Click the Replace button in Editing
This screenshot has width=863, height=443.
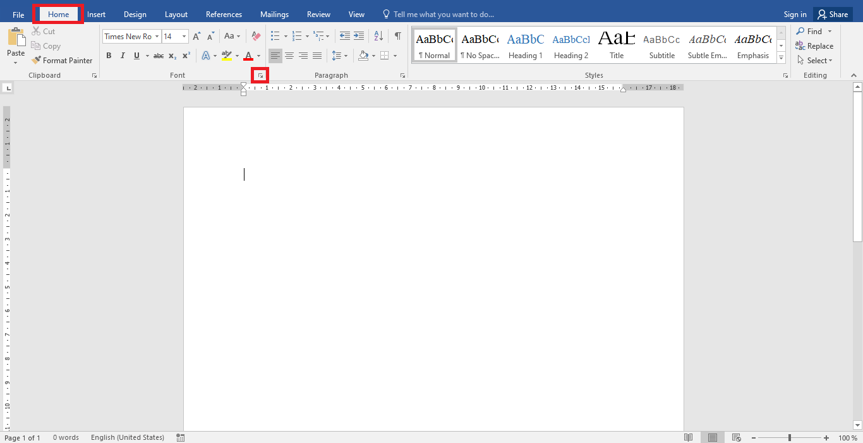tap(814, 46)
